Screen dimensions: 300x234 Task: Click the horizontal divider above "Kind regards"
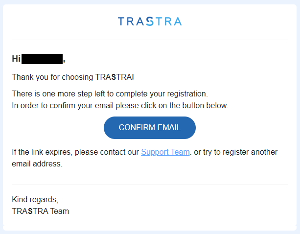tap(150, 185)
